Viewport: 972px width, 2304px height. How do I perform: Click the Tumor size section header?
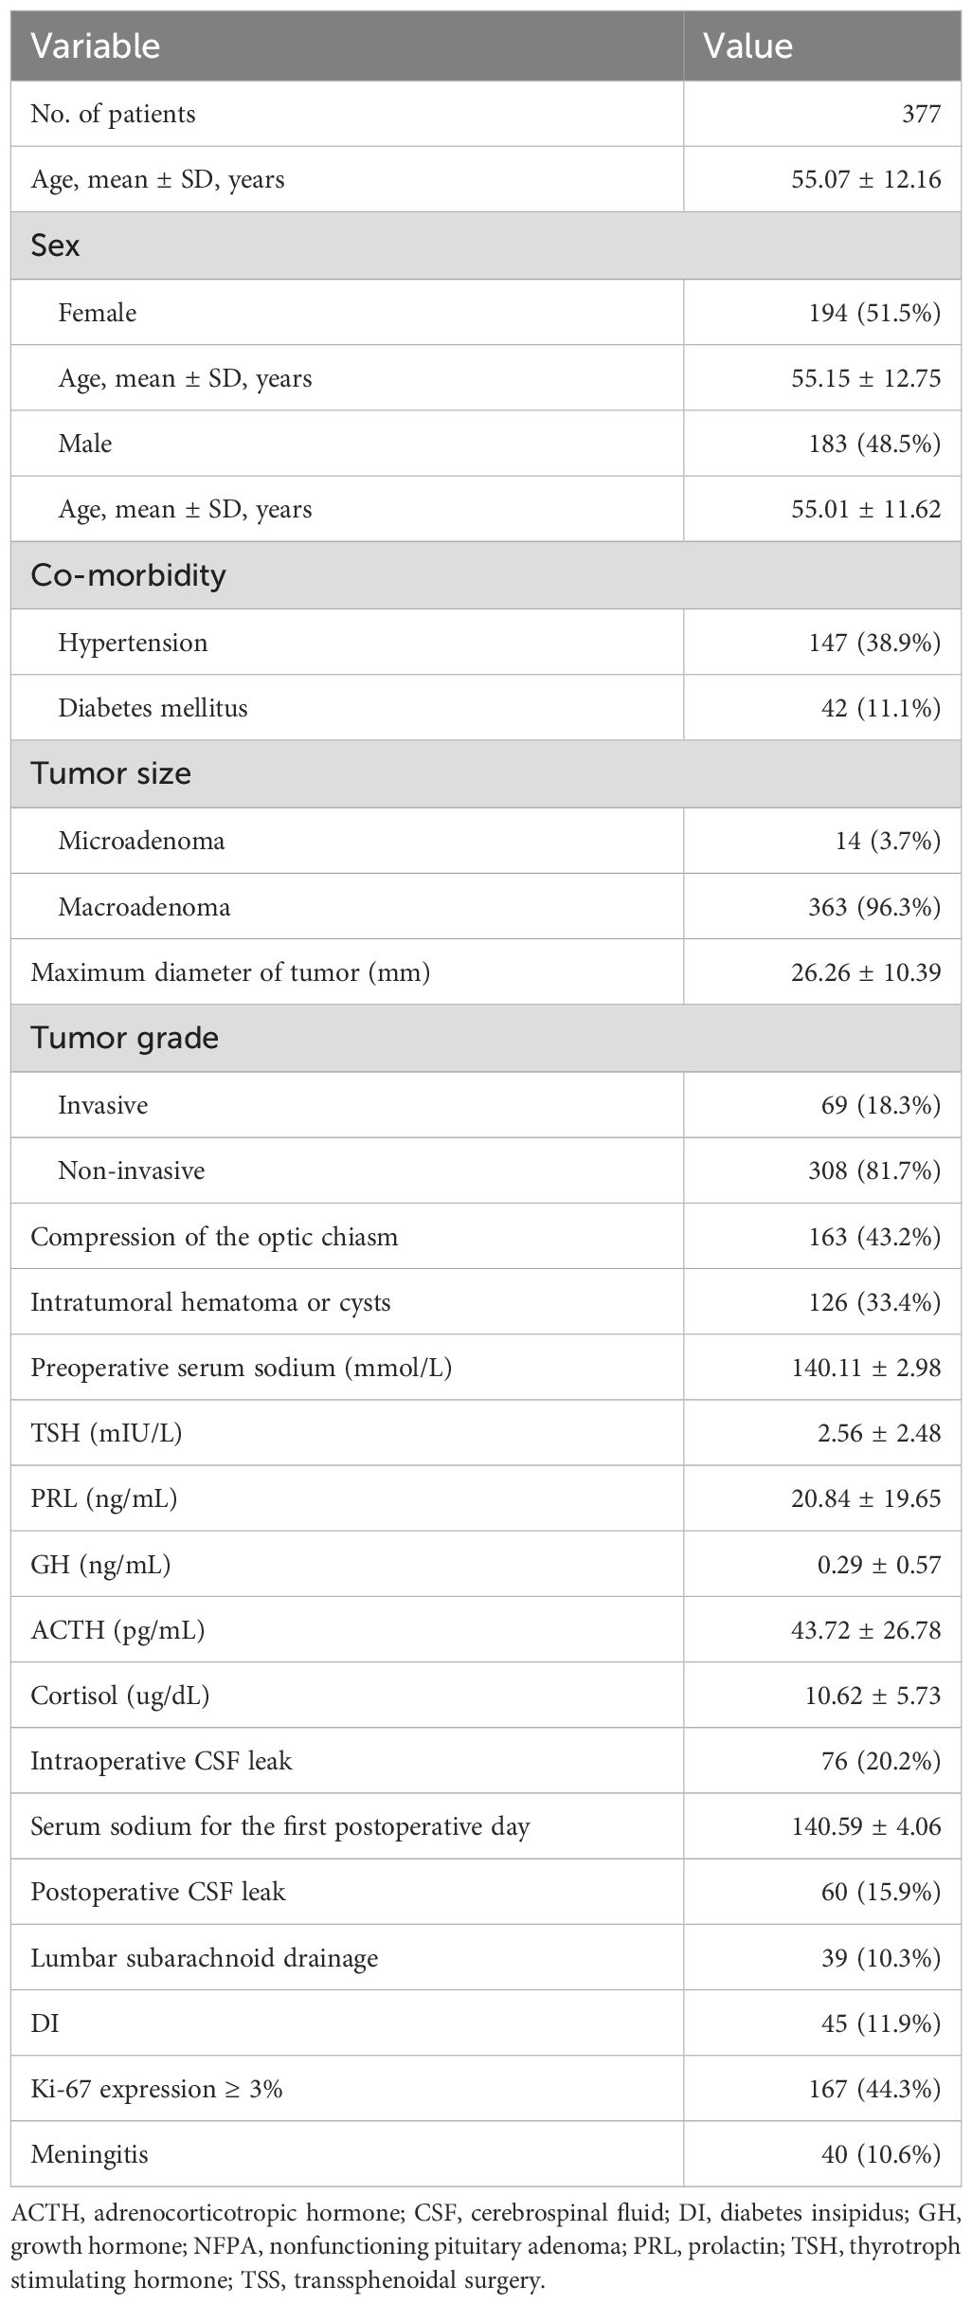pos(111,773)
